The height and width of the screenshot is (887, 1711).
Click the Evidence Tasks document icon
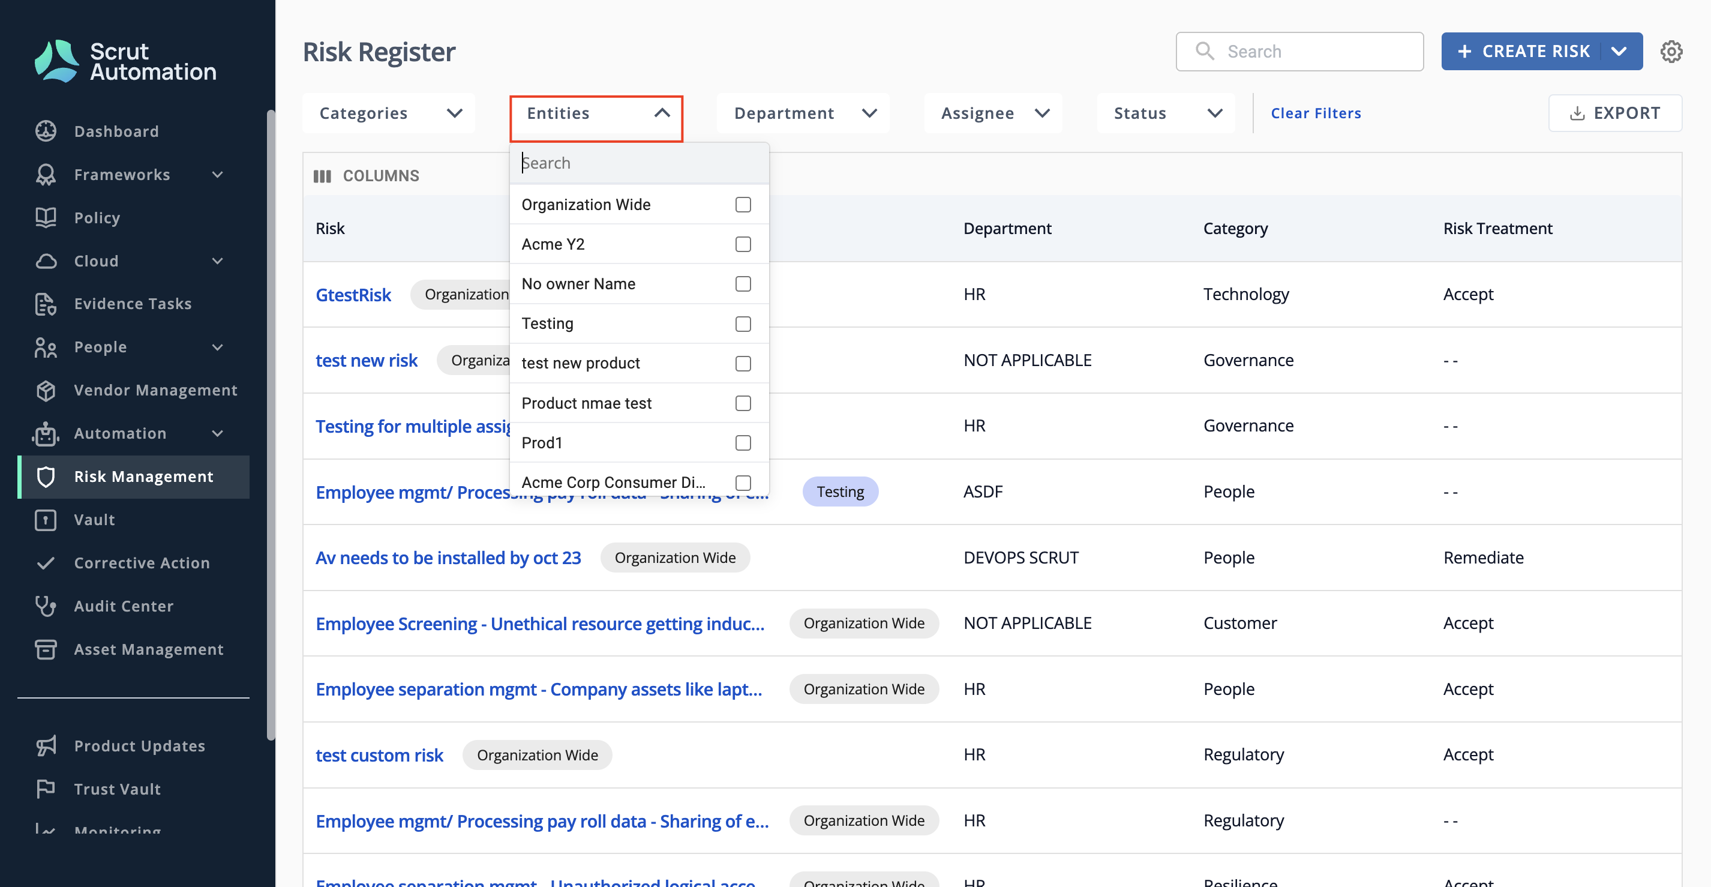pyautogui.click(x=46, y=304)
